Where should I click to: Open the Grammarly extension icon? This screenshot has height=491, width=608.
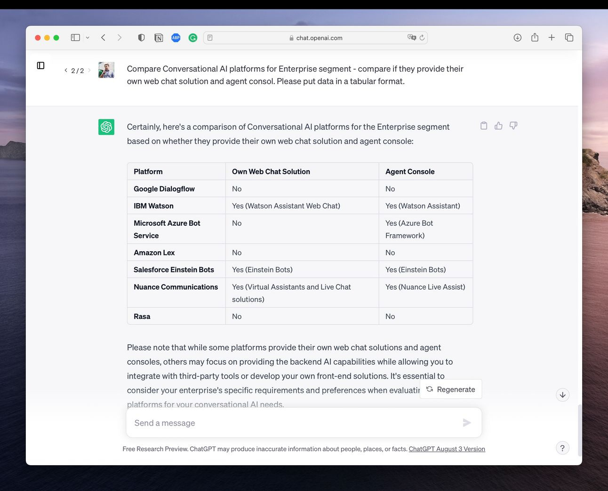(193, 38)
